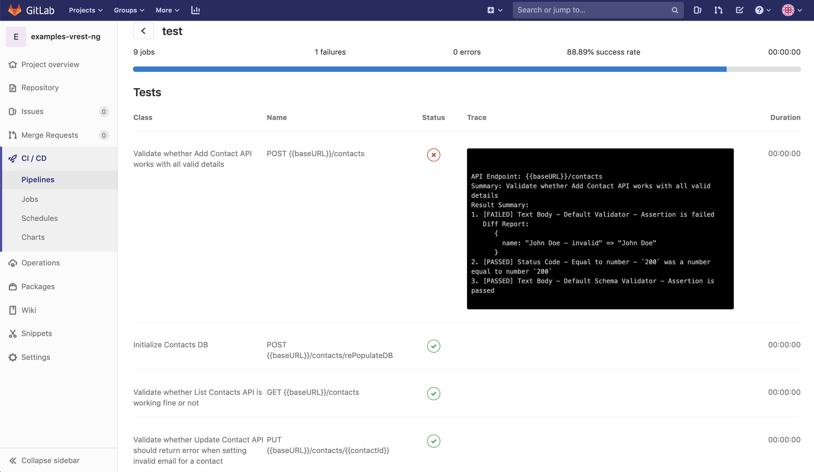Click the Name column header
The image size is (814, 472).
coord(277,118)
